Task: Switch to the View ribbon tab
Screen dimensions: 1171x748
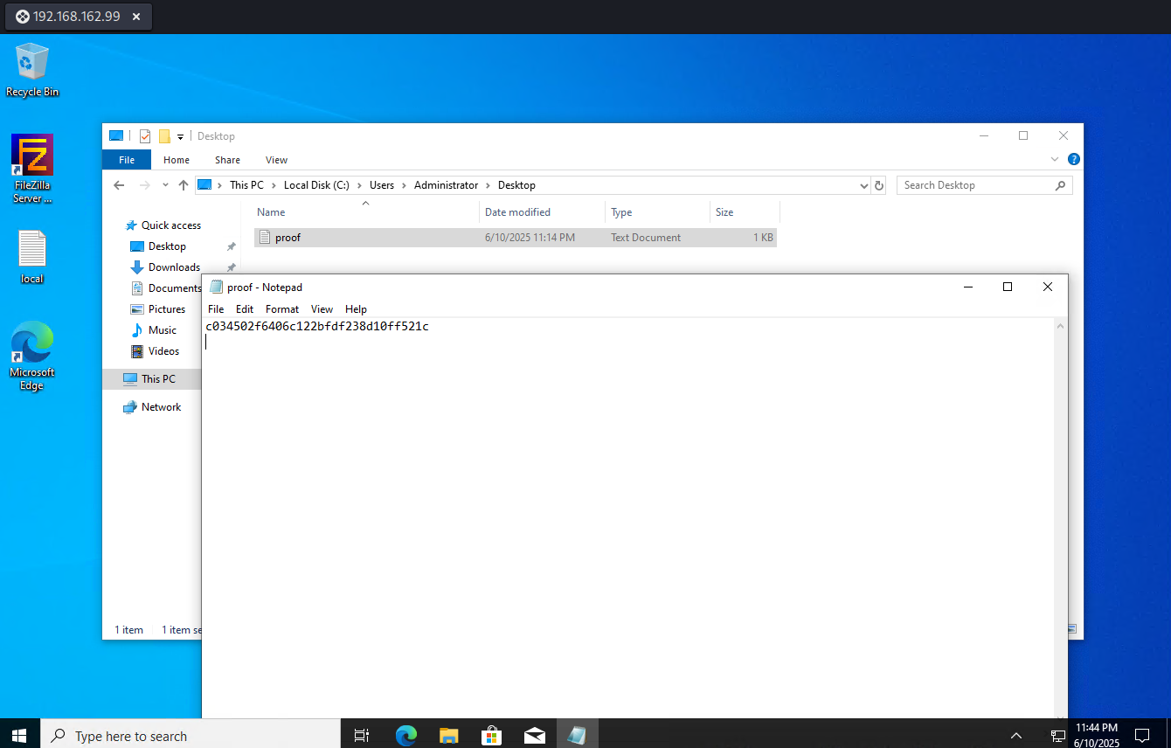Action: [276, 160]
